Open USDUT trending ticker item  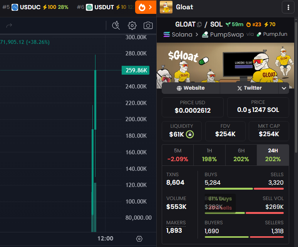(x=105, y=7)
